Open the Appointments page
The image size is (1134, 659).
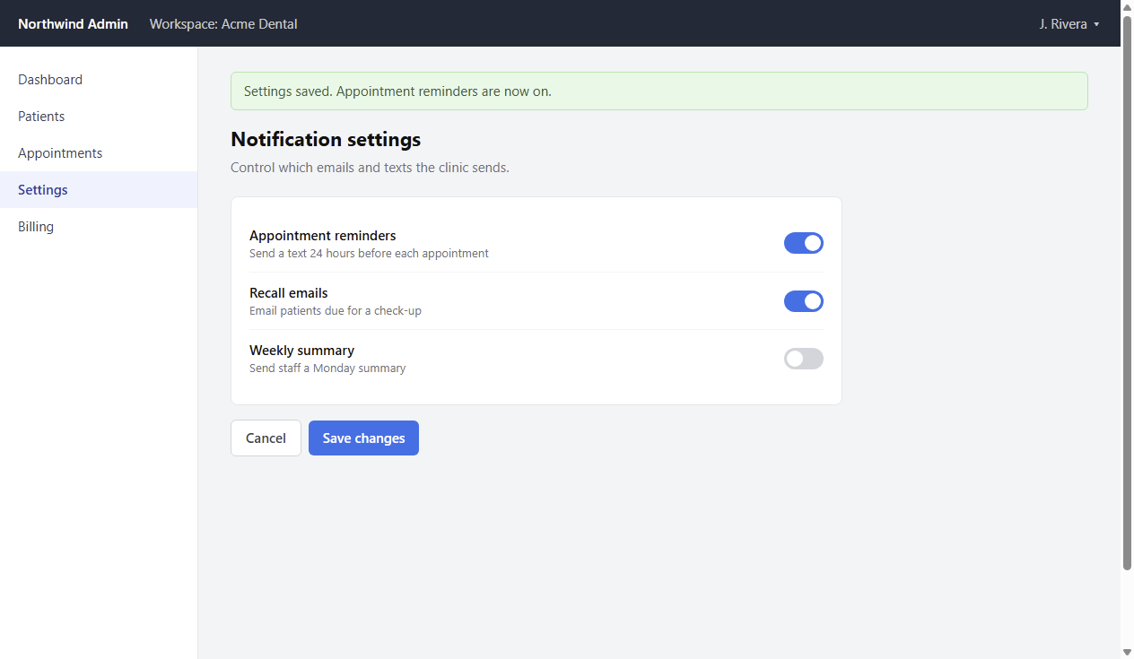point(99,153)
